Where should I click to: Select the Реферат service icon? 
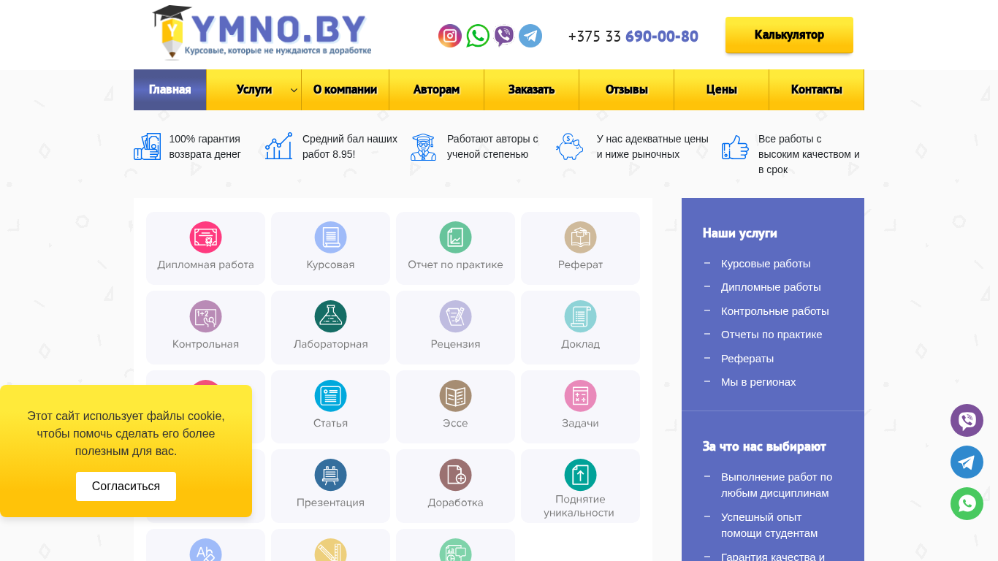581,237
